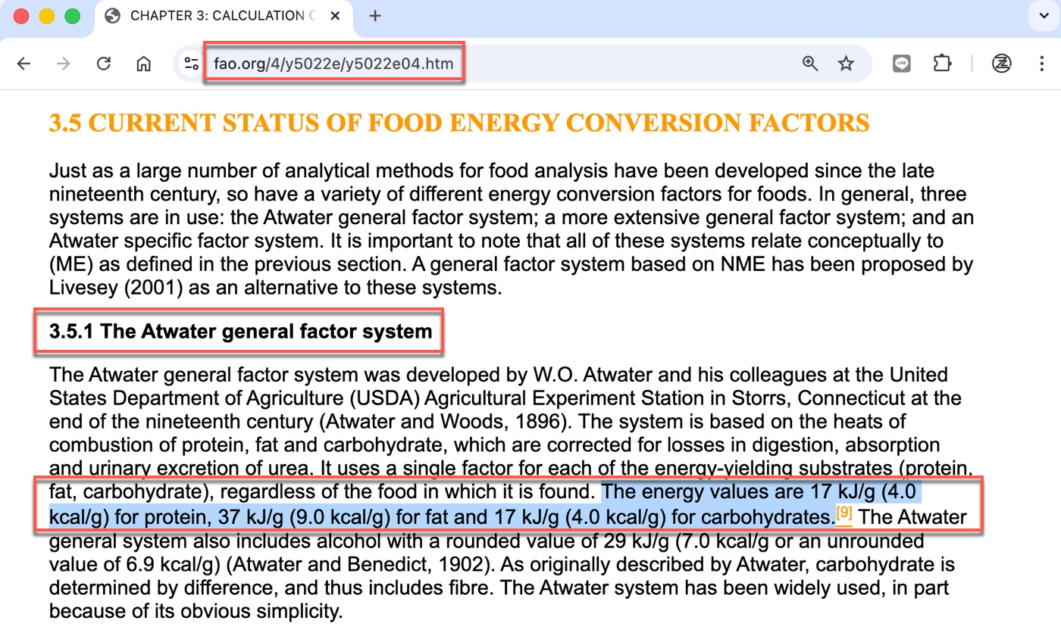This screenshot has height=633, width=1061.
Task: Open the browser home page
Action: point(143,64)
